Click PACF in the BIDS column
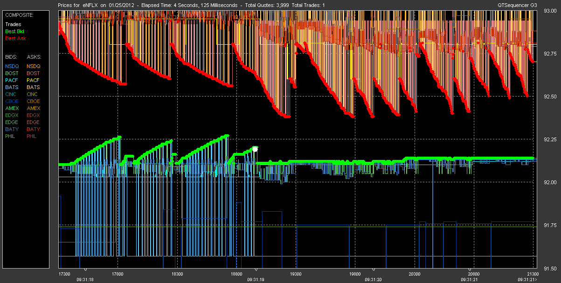 (12, 80)
